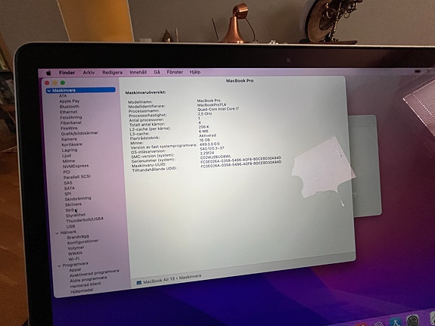Screen dimensions: 435x326
Task: Open App Store icon in the Dock
Action: click(x=395, y=322)
